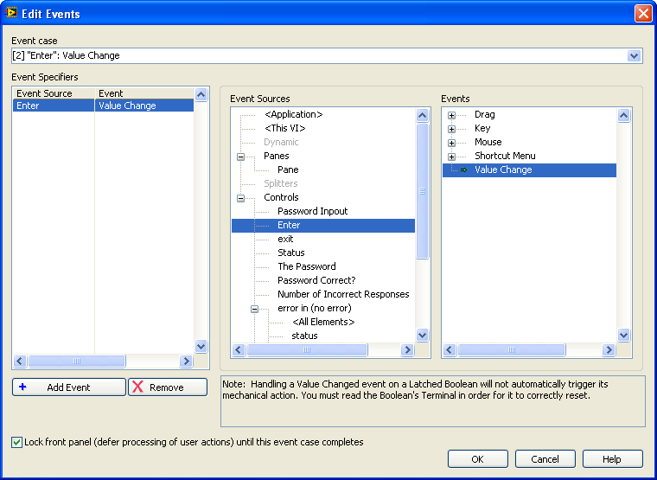
Task: Collapse the Controls tree node
Action: (240, 198)
